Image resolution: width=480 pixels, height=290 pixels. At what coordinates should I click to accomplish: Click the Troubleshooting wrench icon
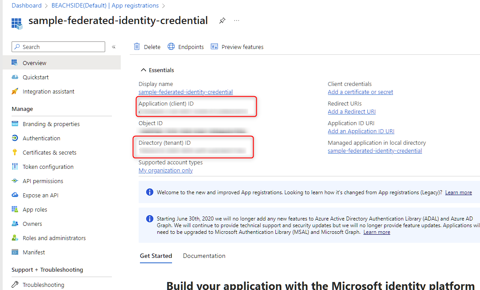pos(15,285)
